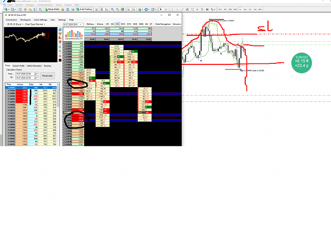Switch chart to candlesticks icon
Viewport: 331px width, 236px height.
(102, 10)
